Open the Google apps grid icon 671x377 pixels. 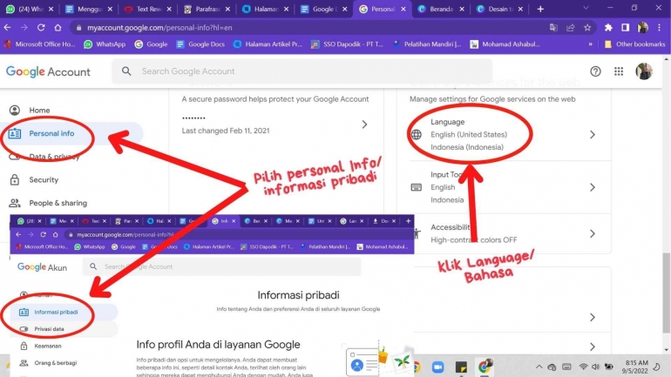click(619, 71)
